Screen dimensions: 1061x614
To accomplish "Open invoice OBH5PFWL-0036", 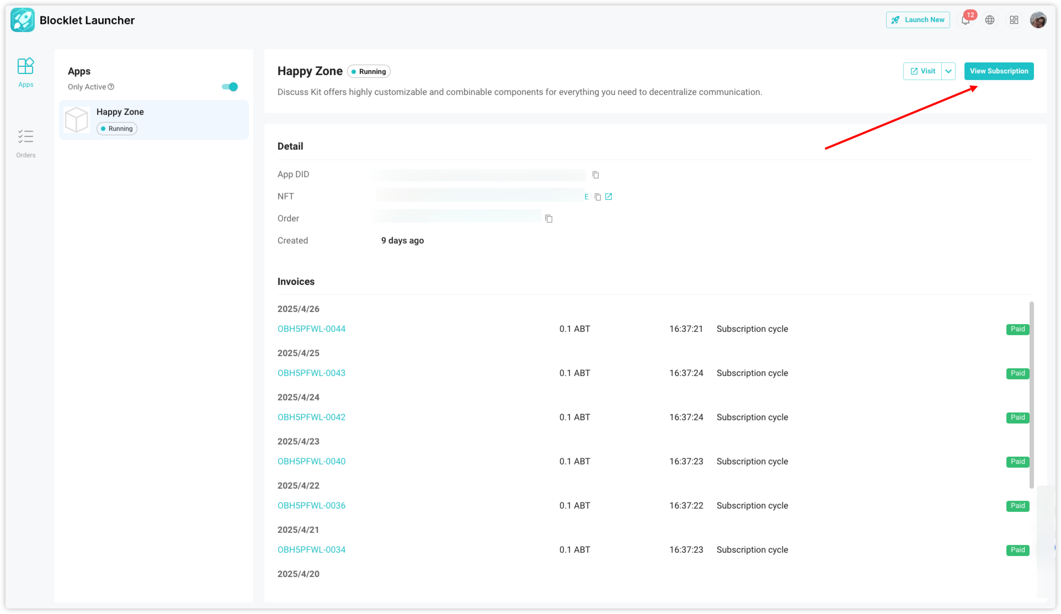I will (x=311, y=506).
